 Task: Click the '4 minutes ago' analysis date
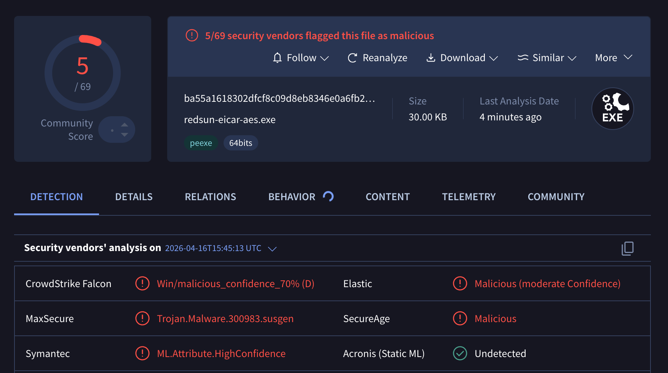point(510,117)
